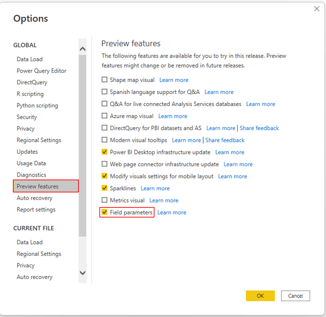Close the Options dialog with X

[317, 9]
